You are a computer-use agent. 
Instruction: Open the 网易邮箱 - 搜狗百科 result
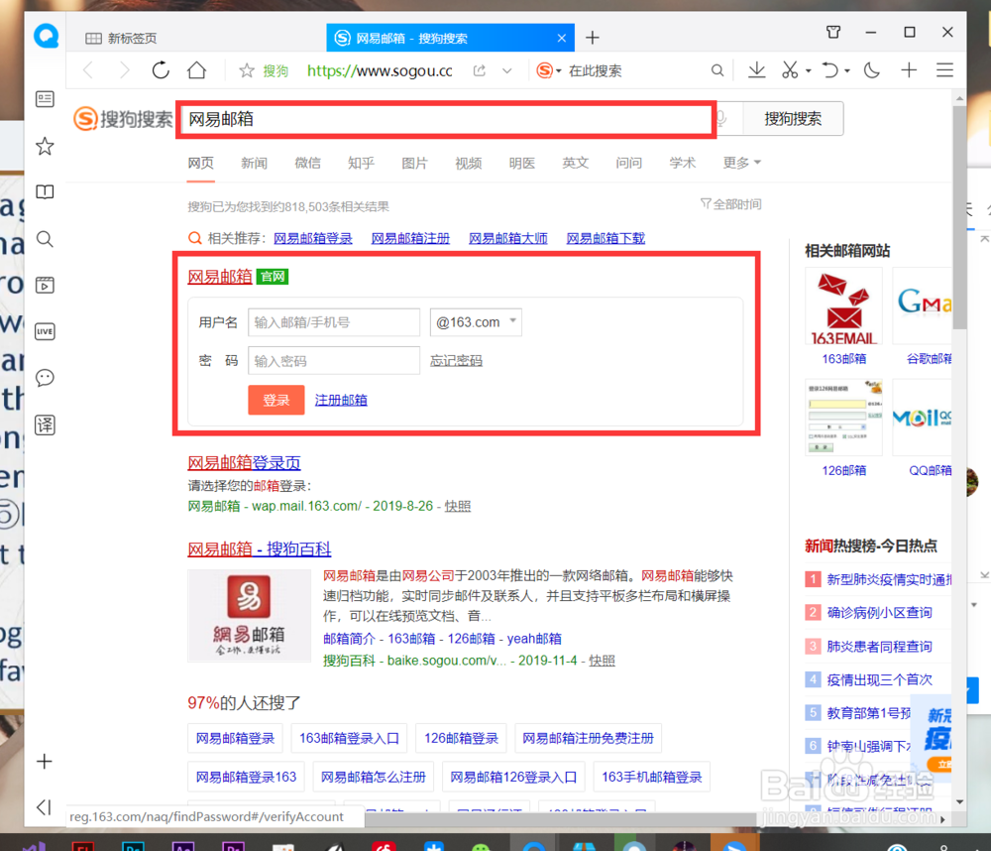coord(259,548)
